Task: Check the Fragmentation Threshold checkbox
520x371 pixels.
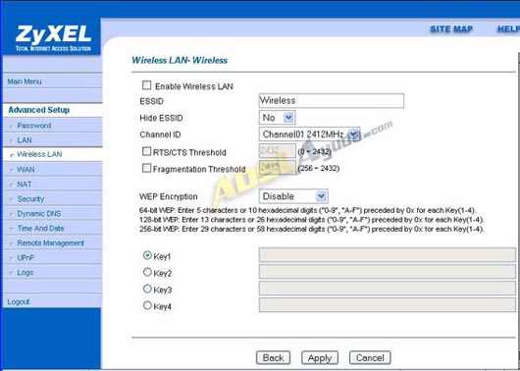Action: tap(146, 168)
